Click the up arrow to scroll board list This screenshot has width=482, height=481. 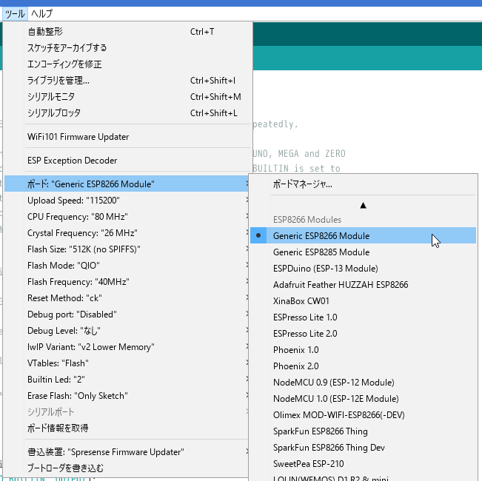[363, 206]
